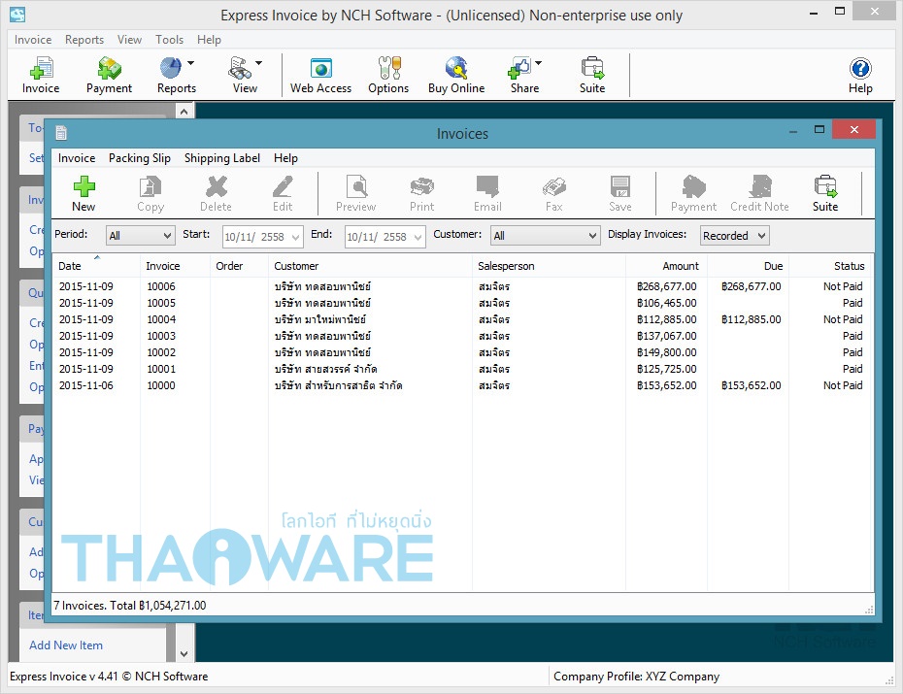Open the Tools menu in main menu bar

[x=169, y=40]
